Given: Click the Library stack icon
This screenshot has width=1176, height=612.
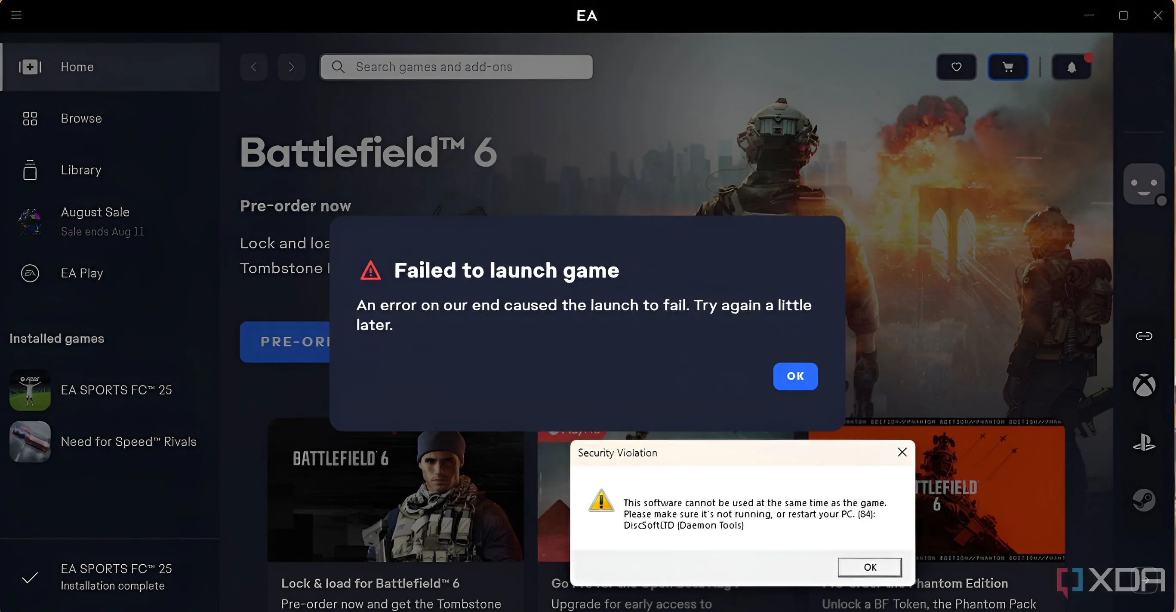Looking at the screenshot, I should 30,170.
